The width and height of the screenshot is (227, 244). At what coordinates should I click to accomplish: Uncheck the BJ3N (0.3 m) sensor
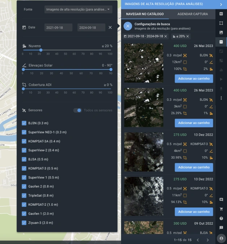[24, 123]
